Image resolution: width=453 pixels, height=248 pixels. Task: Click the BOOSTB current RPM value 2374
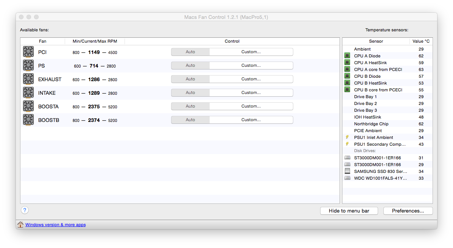[94, 120]
